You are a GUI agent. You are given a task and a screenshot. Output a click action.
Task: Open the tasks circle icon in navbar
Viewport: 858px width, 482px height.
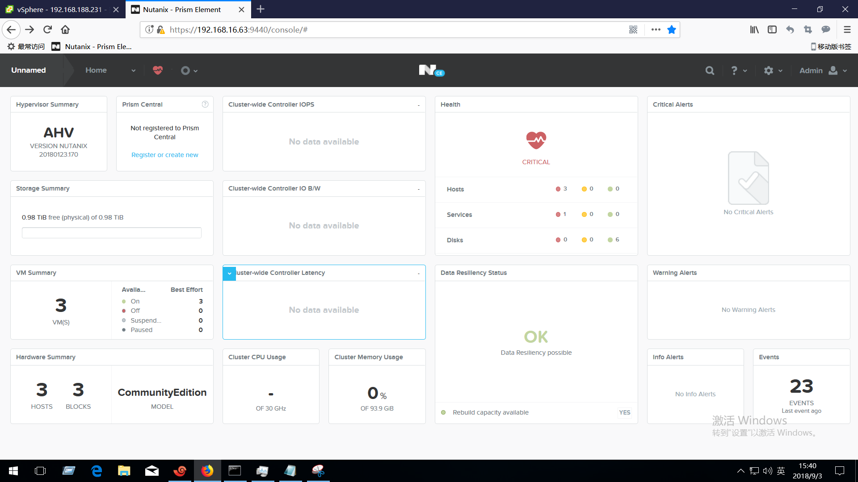[185, 71]
